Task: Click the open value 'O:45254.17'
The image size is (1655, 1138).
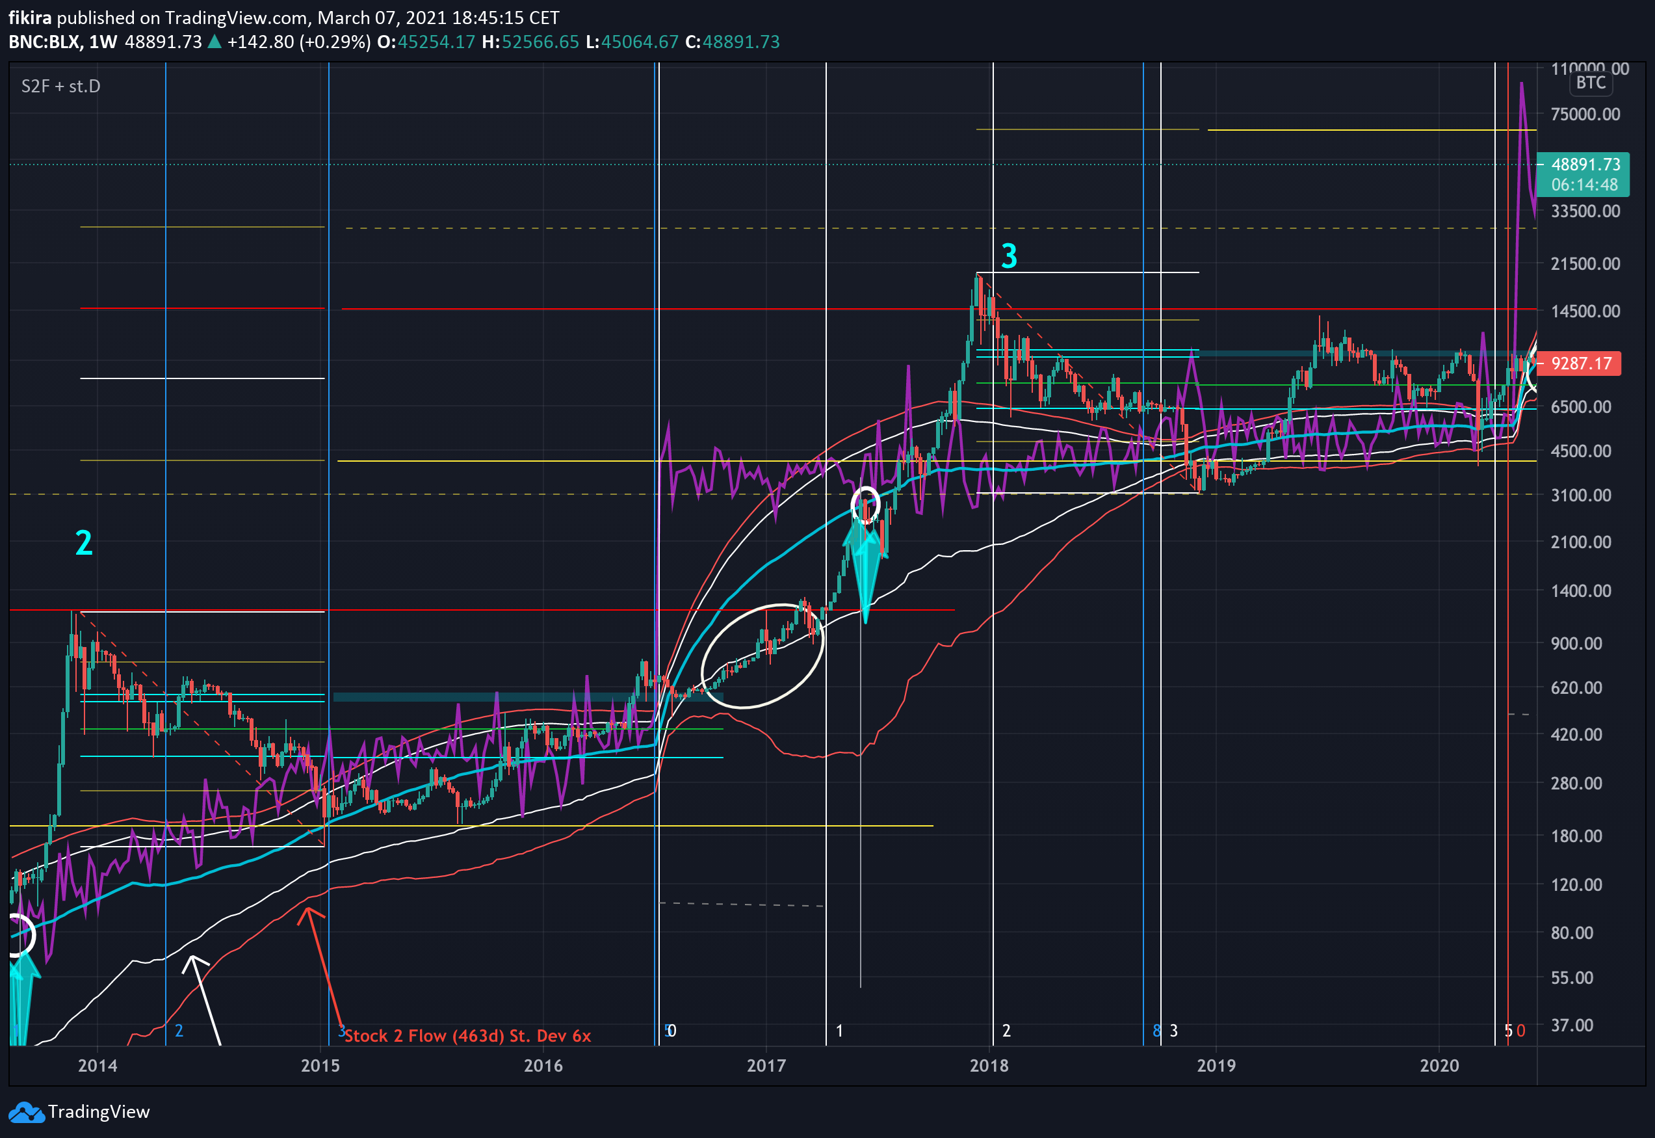Action: (x=426, y=42)
